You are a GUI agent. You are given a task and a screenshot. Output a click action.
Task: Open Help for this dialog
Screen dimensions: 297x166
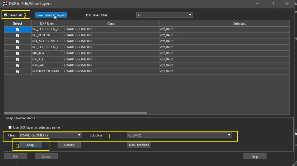[255, 156]
